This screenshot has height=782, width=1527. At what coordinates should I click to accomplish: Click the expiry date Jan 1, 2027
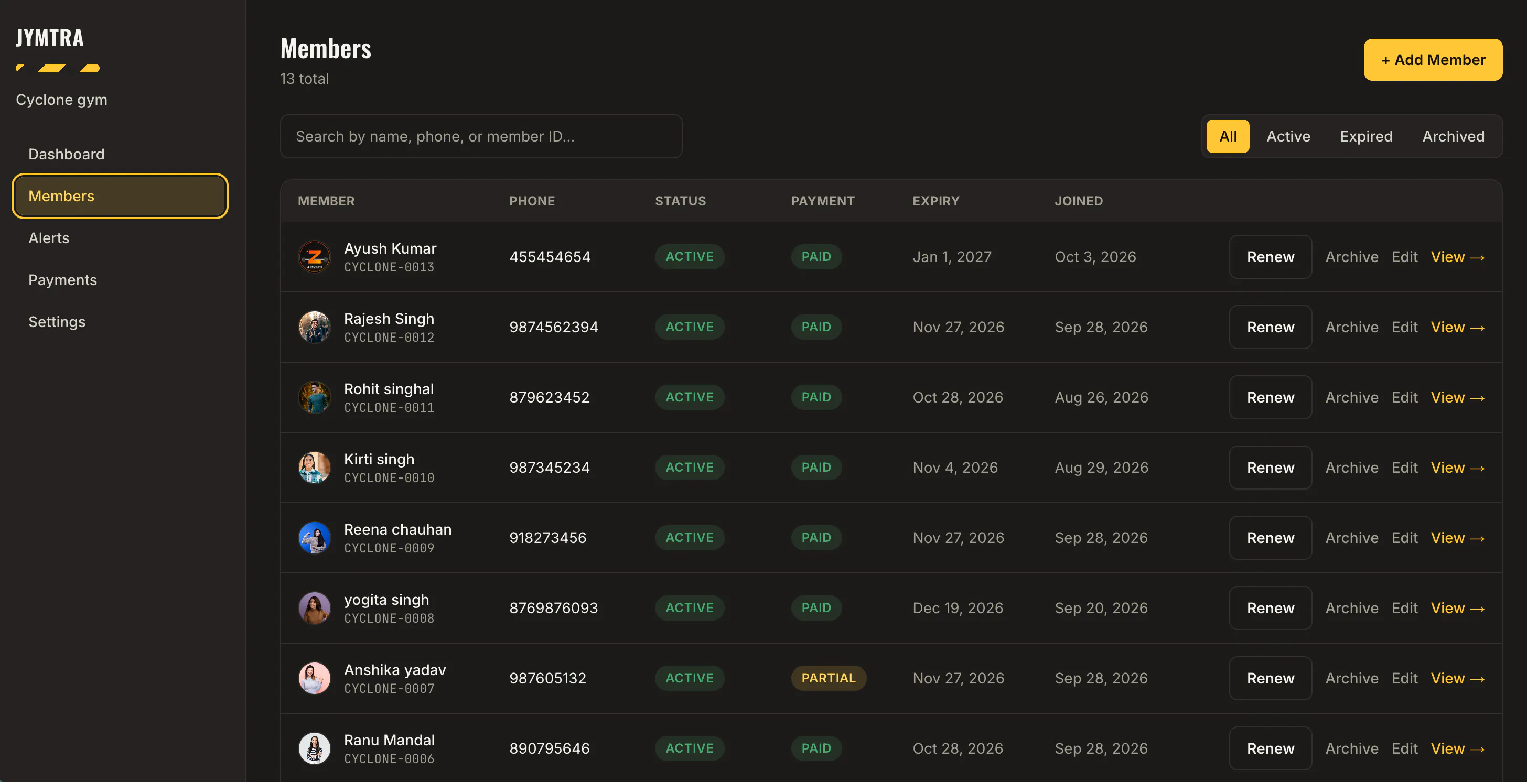[x=951, y=256]
